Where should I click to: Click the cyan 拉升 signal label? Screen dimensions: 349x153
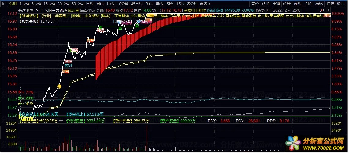pyautogui.click(x=68, y=65)
